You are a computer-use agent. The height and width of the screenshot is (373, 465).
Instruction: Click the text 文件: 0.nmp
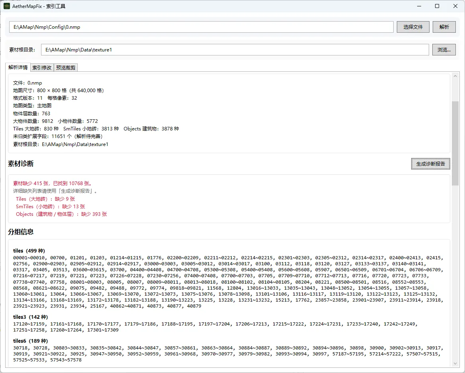pyautogui.click(x=28, y=83)
